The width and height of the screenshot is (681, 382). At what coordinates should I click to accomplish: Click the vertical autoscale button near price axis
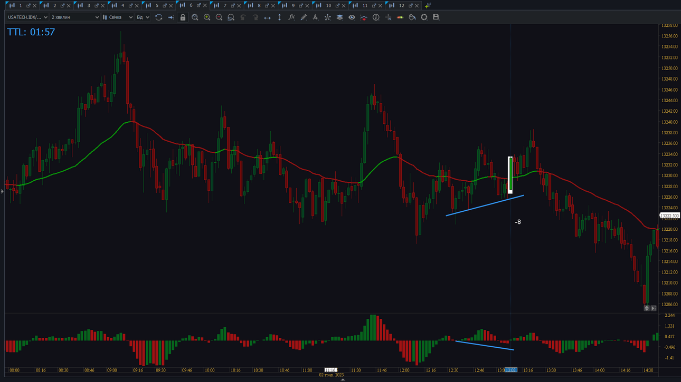[647, 308]
